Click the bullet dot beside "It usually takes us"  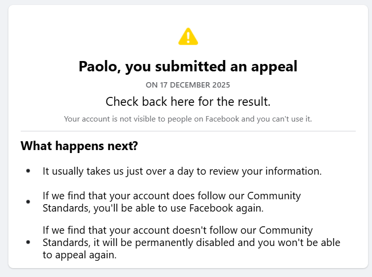point(28,171)
